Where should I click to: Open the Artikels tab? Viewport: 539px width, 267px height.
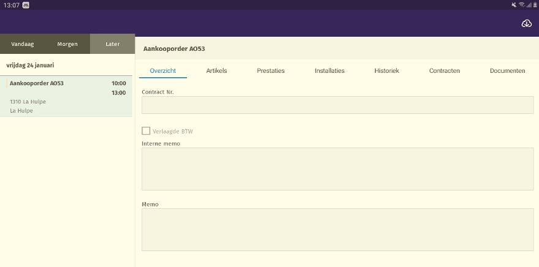point(217,70)
